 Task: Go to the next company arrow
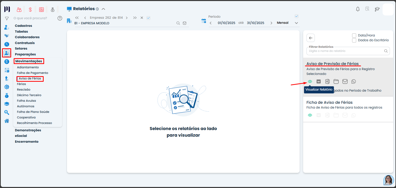coord(127,18)
